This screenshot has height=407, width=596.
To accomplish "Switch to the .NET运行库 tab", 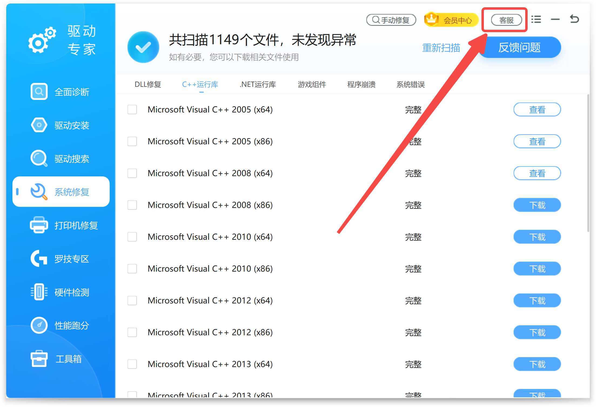I will tap(258, 84).
